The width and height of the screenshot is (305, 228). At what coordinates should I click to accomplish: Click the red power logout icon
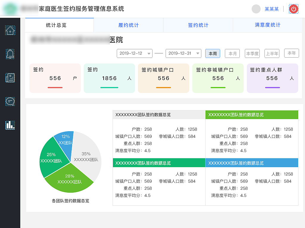click(x=293, y=9)
